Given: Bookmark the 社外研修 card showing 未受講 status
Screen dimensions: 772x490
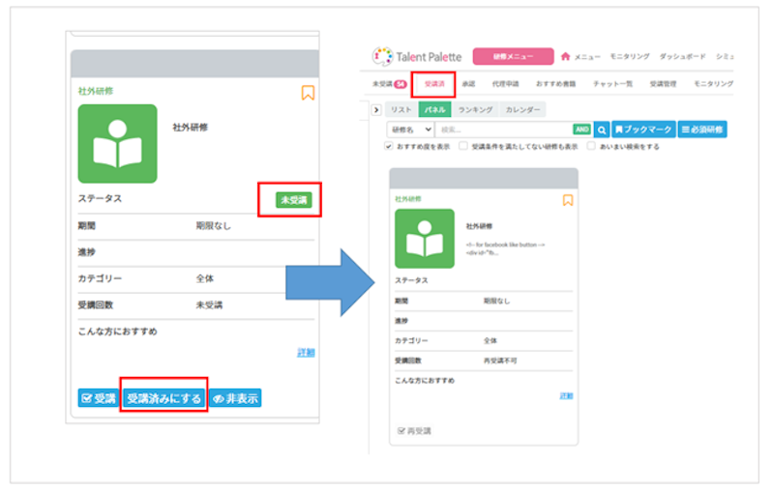Looking at the screenshot, I should [x=308, y=93].
